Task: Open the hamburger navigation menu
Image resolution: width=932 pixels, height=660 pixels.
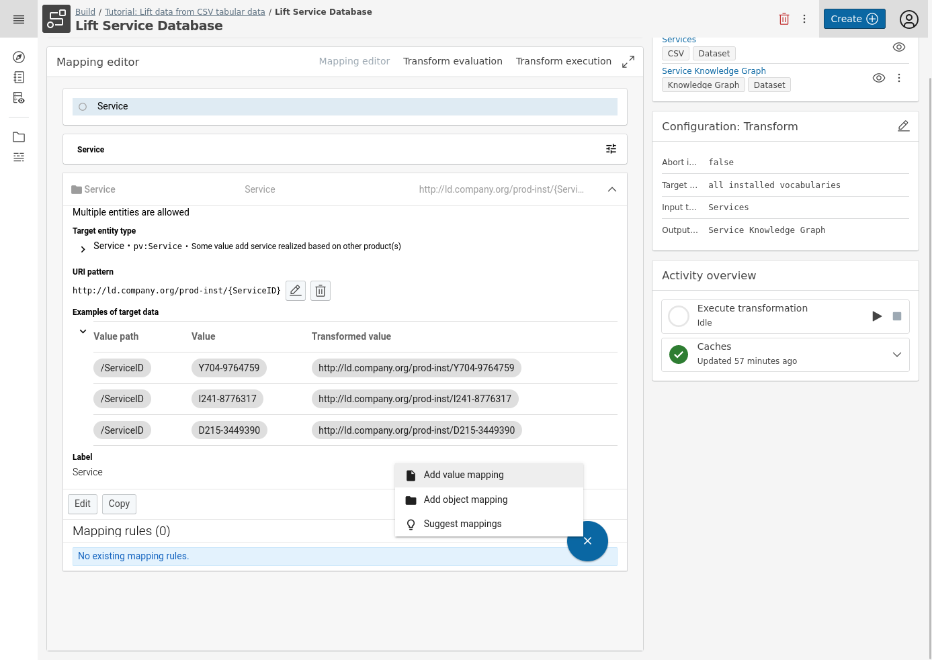Action: click(x=19, y=19)
